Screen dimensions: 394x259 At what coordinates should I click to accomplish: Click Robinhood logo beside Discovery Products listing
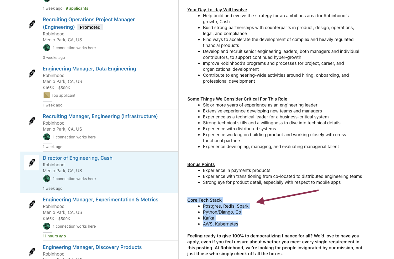(32, 252)
